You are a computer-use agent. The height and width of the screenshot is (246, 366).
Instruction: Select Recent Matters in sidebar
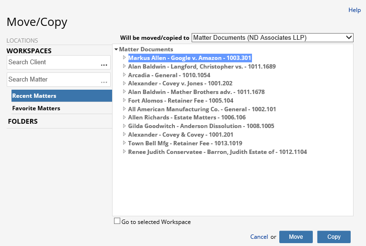(61, 96)
